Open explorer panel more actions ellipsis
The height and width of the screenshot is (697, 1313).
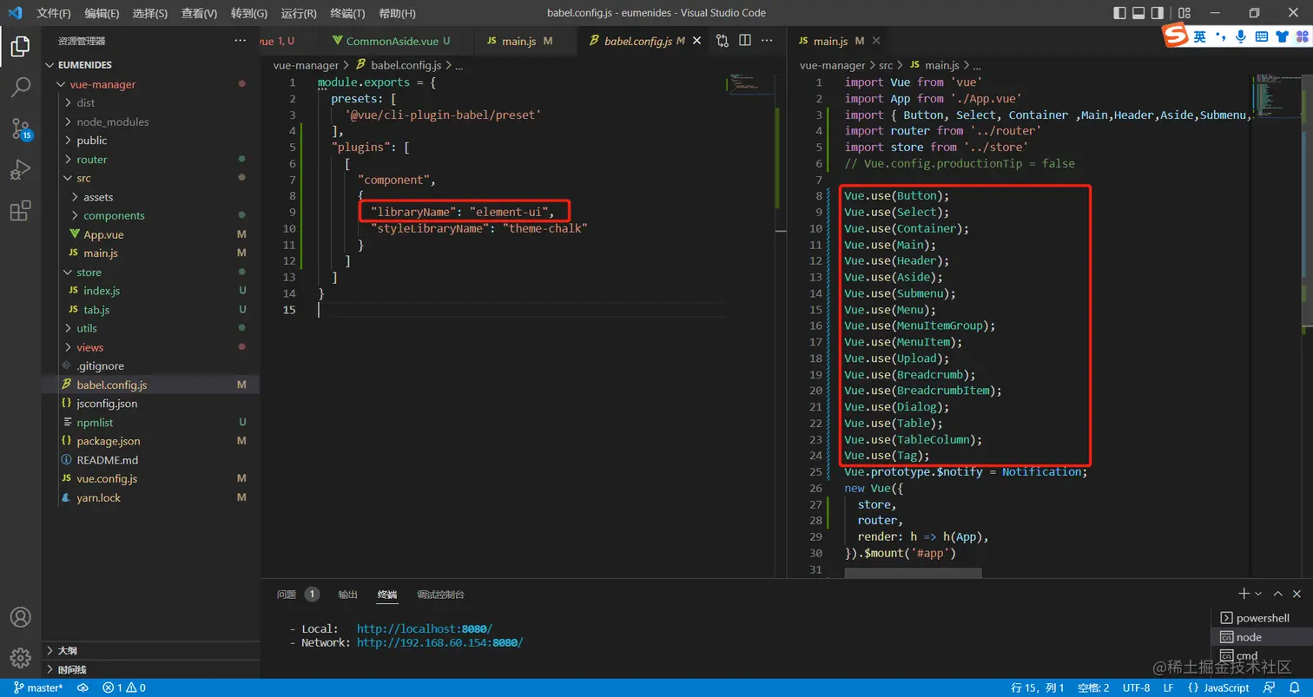[x=241, y=41]
